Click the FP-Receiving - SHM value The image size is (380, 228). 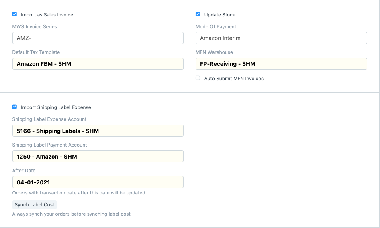(x=228, y=64)
